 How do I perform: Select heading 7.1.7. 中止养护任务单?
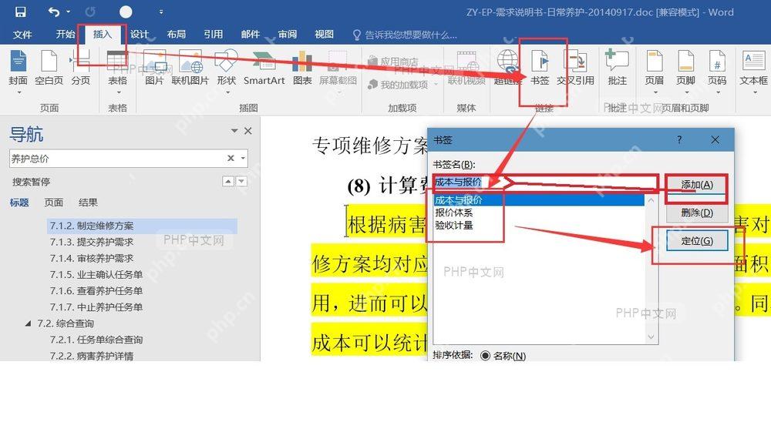pyautogui.click(x=96, y=306)
